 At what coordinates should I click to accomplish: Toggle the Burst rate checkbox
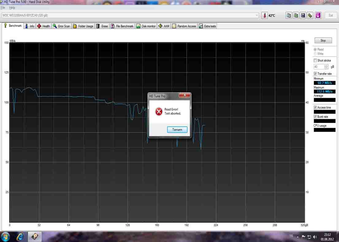tap(315, 117)
